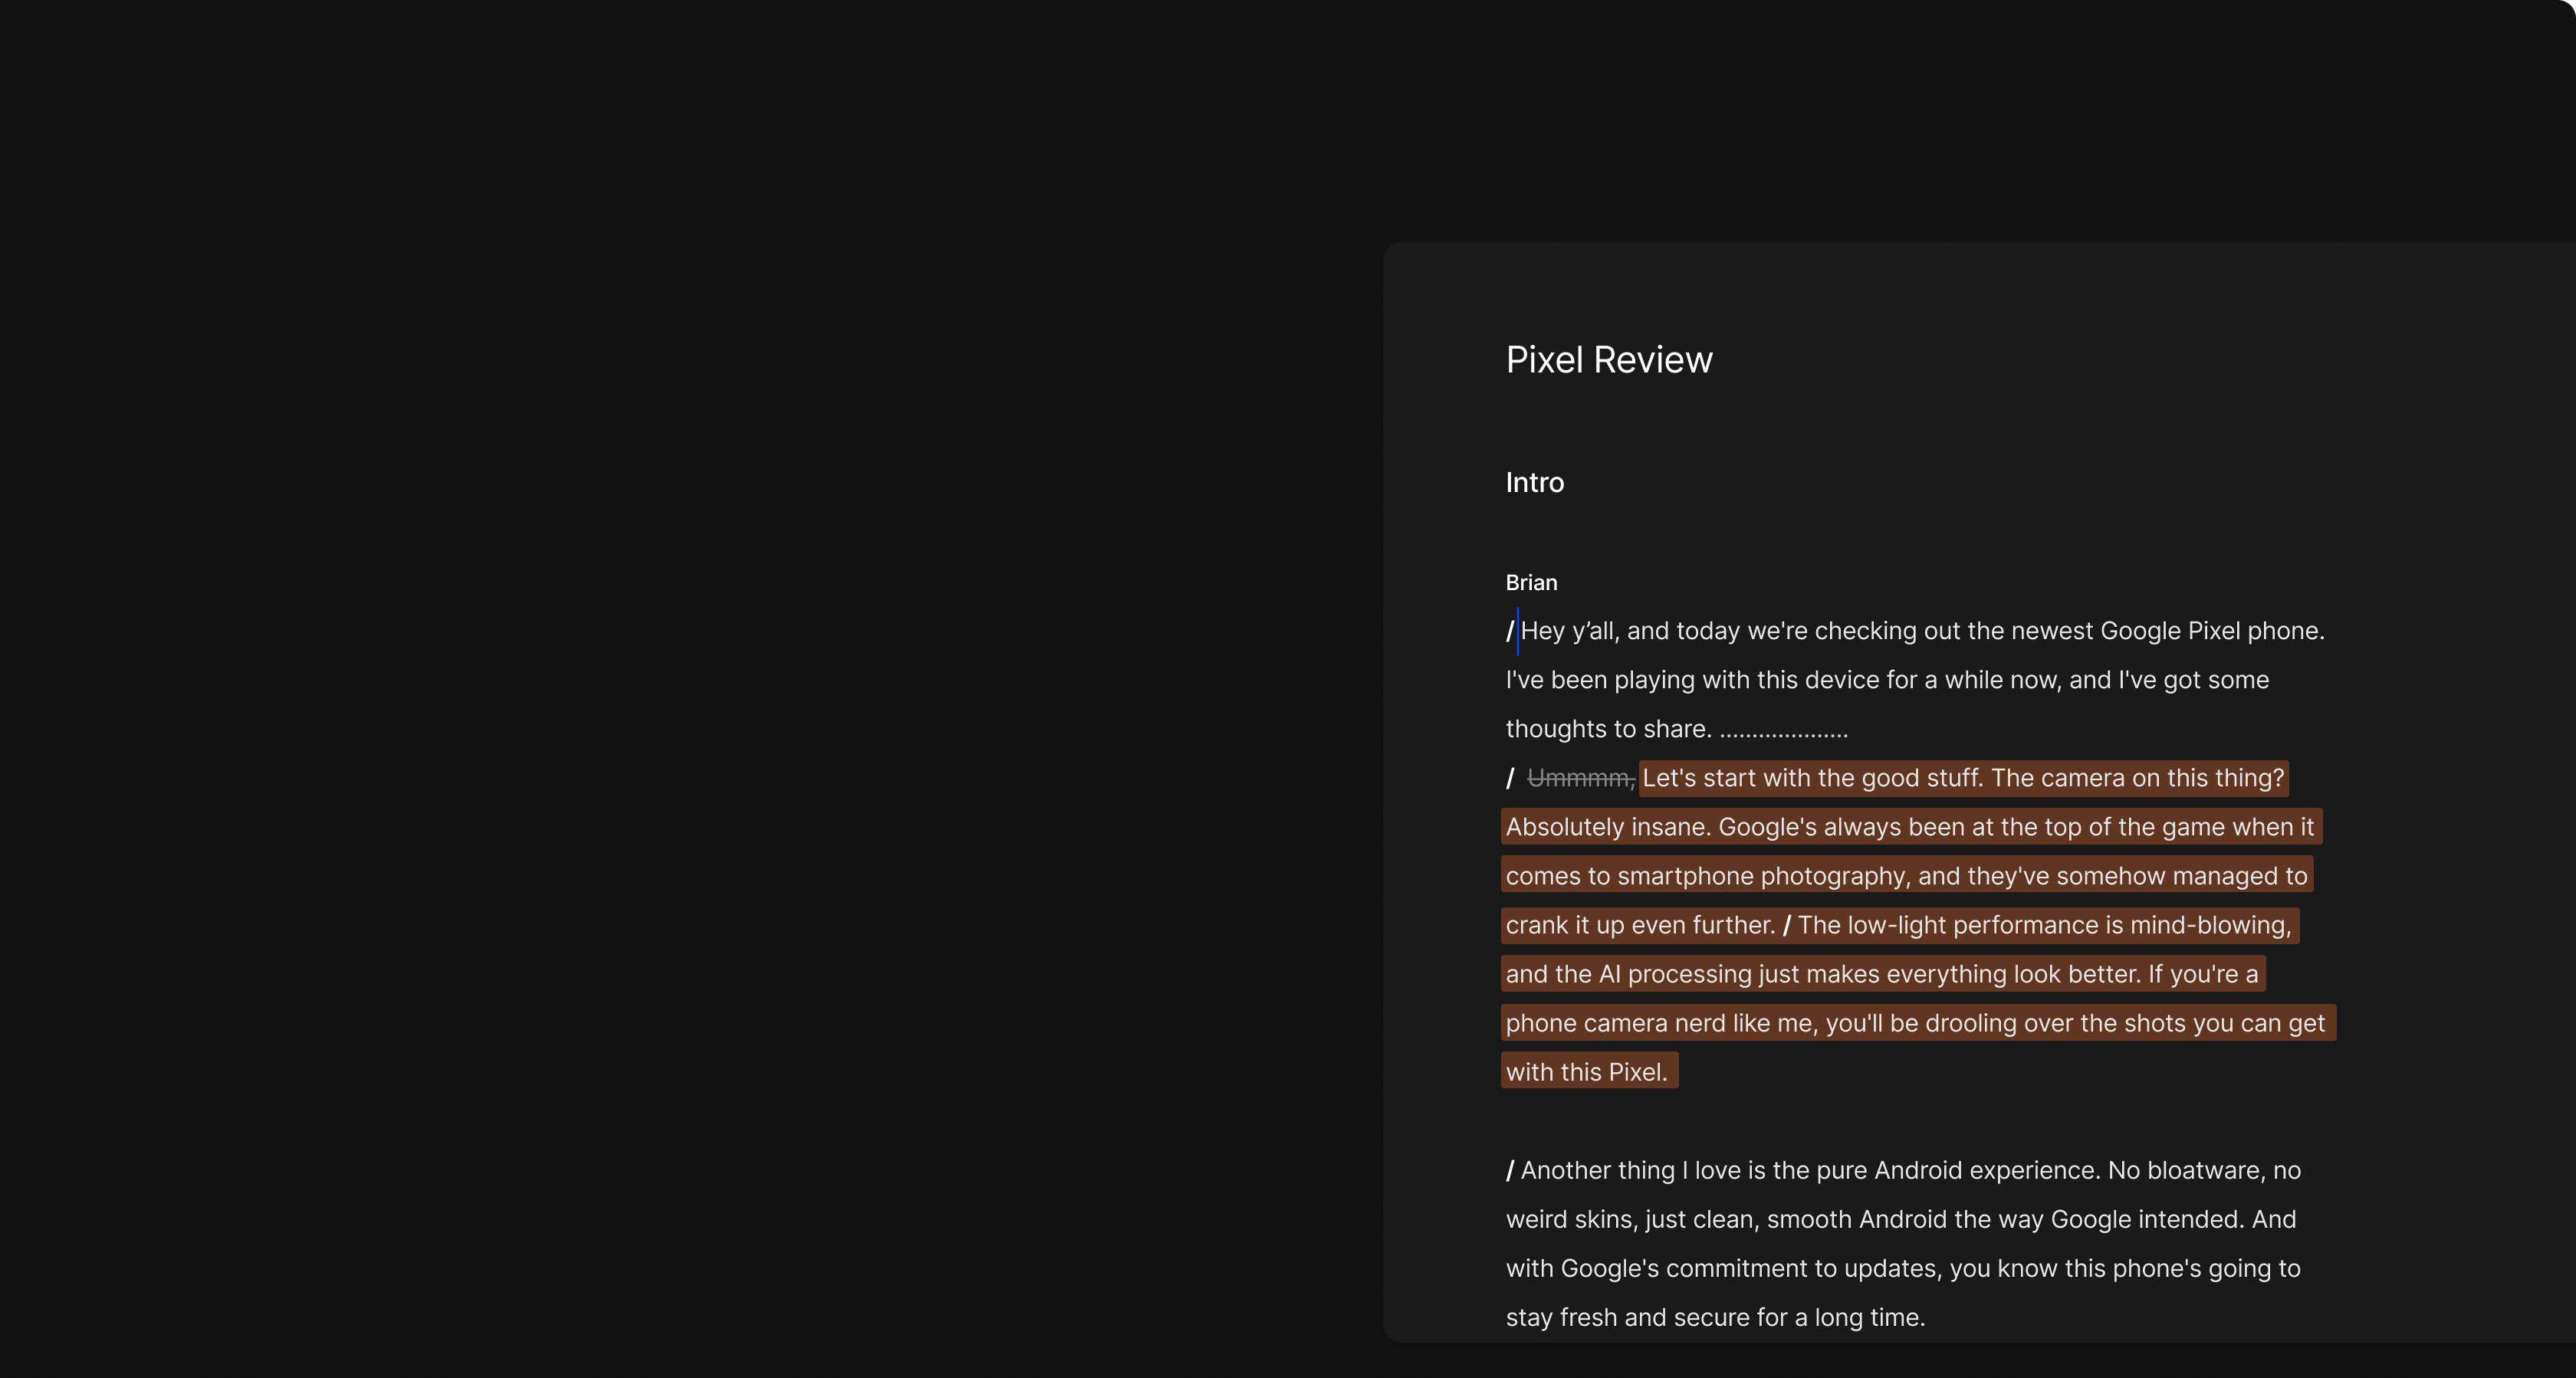Screen dimensions: 2576x1378
Task: Click the slash marker before 'Hey y'all'
Action: [1510, 631]
